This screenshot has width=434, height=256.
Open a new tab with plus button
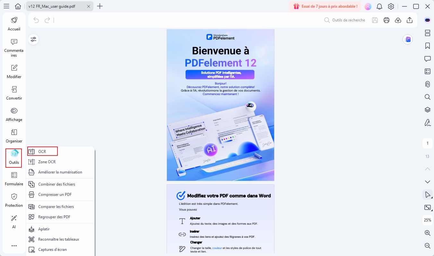[100, 6]
